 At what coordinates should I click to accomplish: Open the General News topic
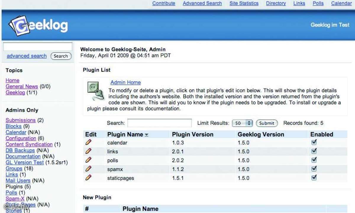[x=22, y=86]
